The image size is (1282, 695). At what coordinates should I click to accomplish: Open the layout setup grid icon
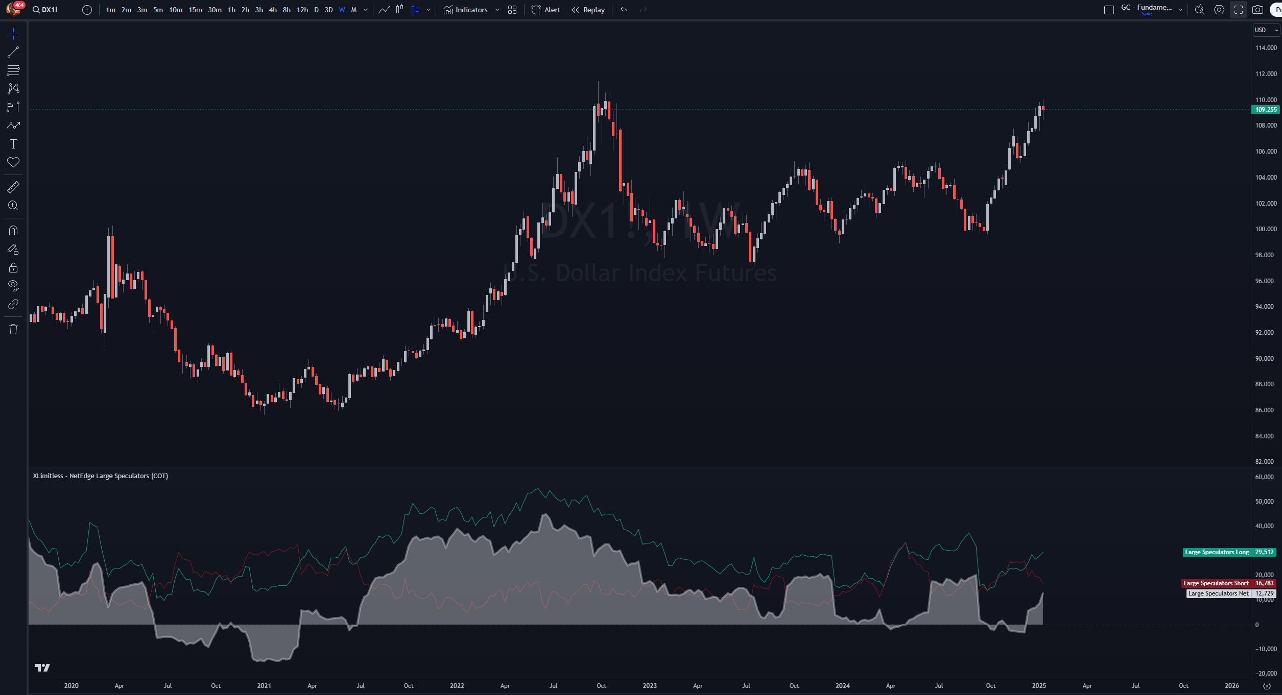click(512, 10)
